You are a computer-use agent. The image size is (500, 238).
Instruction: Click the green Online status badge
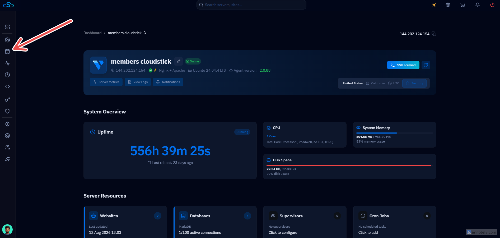click(x=193, y=61)
